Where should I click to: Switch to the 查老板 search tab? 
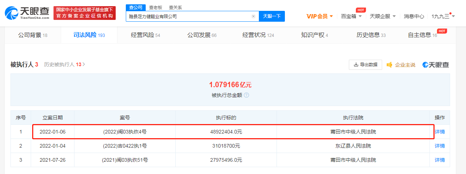click(x=155, y=7)
